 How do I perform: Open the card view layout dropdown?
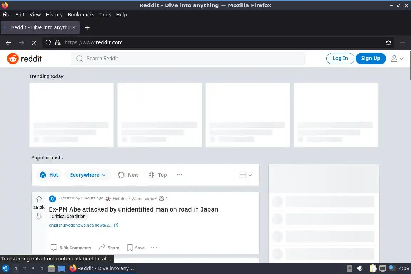pos(245,175)
